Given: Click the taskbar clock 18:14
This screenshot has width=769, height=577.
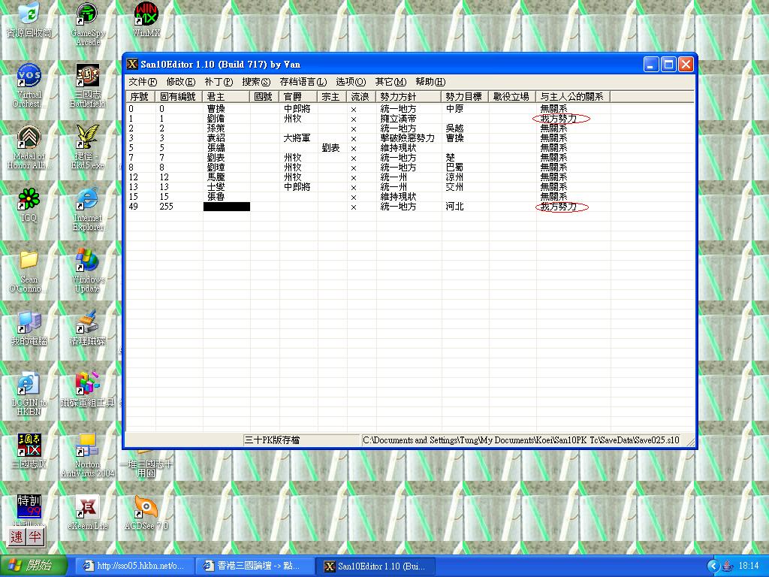Looking at the screenshot, I should tap(749, 566).
